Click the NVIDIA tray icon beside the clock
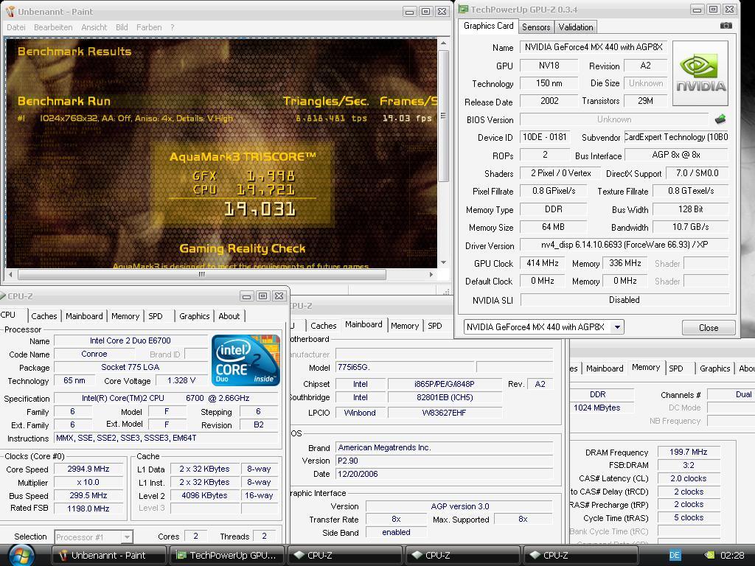 click(x=709, y=556)
